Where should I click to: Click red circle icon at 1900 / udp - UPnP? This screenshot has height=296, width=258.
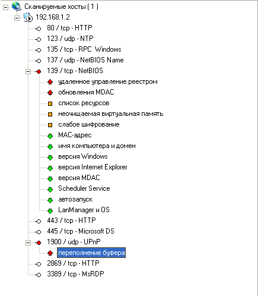click(39, 243)
